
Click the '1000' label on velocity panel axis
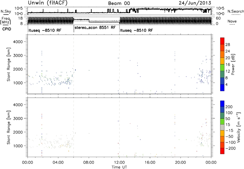point(18,146)
